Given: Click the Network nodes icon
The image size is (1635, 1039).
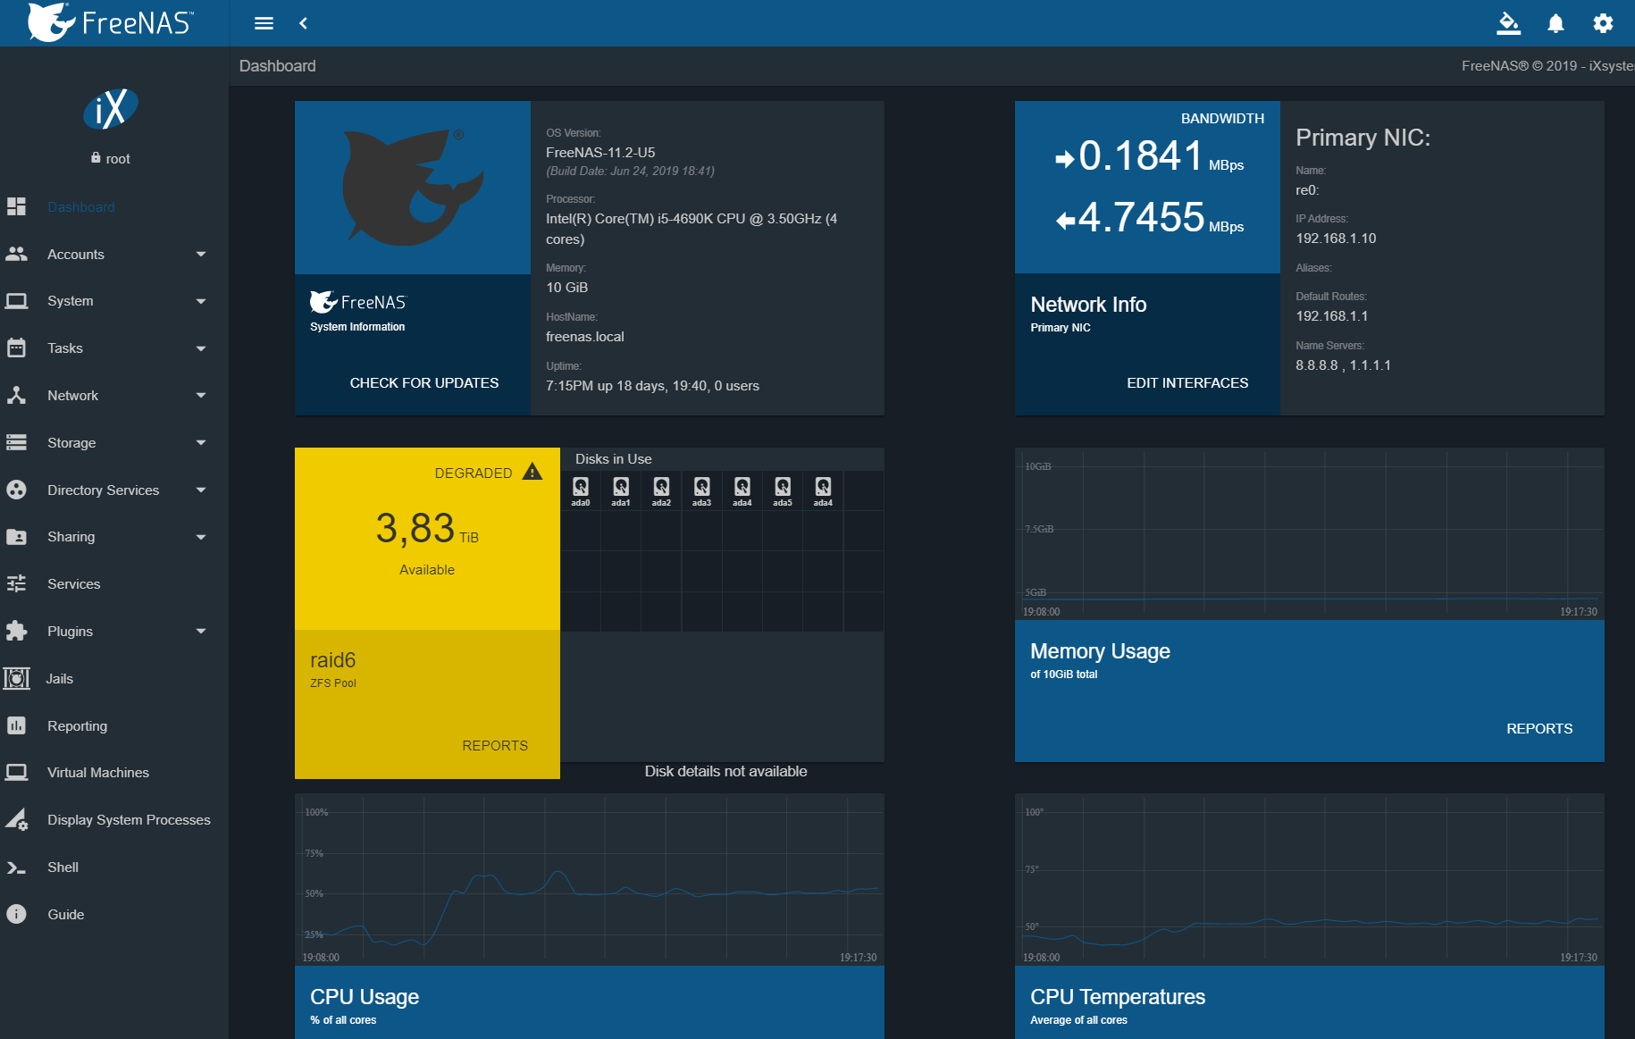Looking at the screenshot, I should pyautogui.click(x=16, y=395).
